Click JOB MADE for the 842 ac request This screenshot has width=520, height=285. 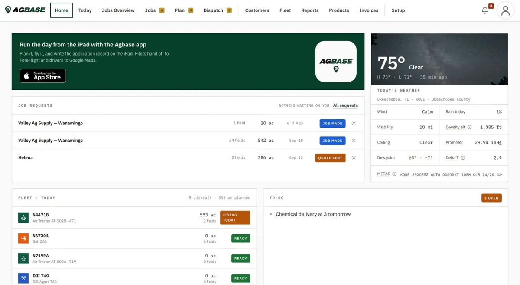coord(332,141)
